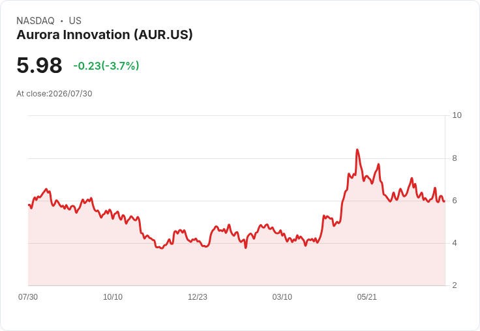Click the chart line's rightmost end point

(x=444, y=201)
